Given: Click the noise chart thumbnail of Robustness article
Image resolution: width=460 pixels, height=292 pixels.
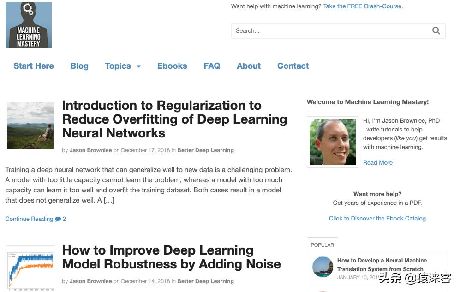Looking at the screenshot, I should click(30, 268).
